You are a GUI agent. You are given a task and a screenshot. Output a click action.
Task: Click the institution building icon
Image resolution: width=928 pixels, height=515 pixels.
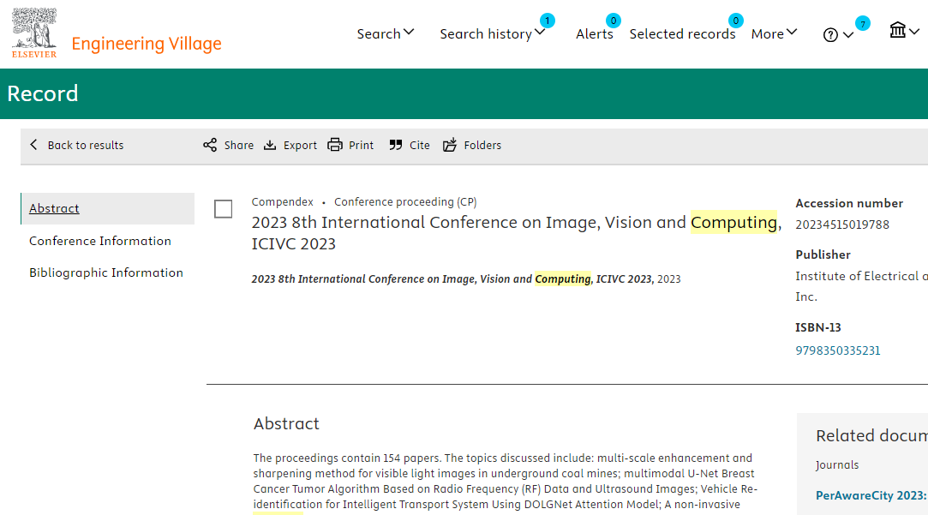pyautogui.click(x=898, y=30)
